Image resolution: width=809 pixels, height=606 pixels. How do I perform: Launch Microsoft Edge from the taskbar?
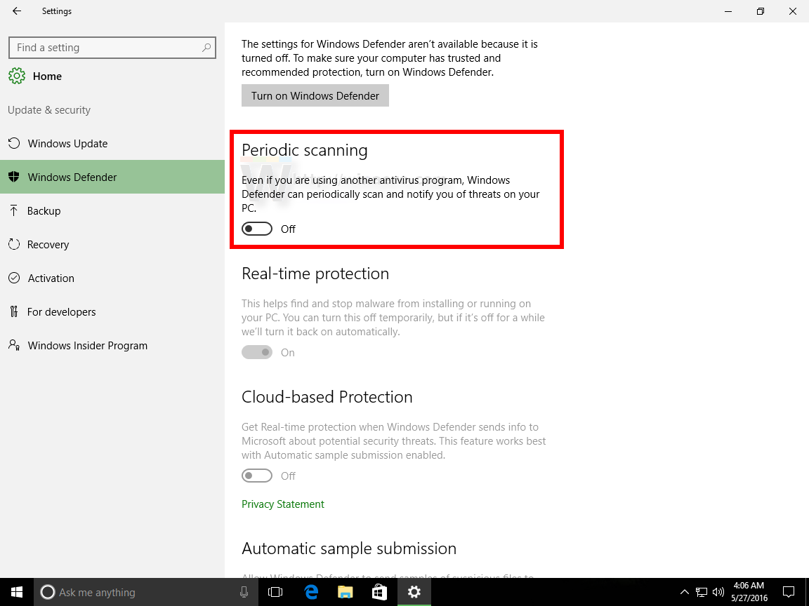311,592
